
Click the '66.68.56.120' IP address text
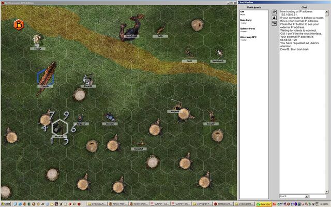[289, 40]
